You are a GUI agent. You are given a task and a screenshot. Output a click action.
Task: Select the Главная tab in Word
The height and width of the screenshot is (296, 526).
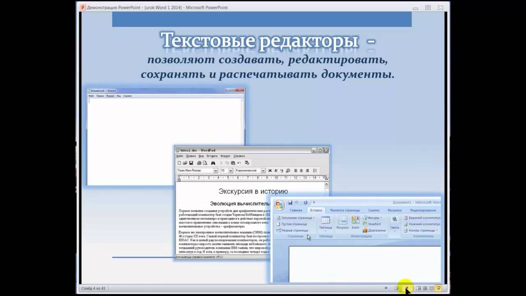click(296, 210)
